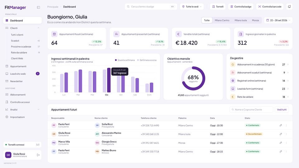Edit Giorgia Greco appointment pencil icon
Viewport: 299px width, 168px height.
pyautogui.click(x=281, y=143)
